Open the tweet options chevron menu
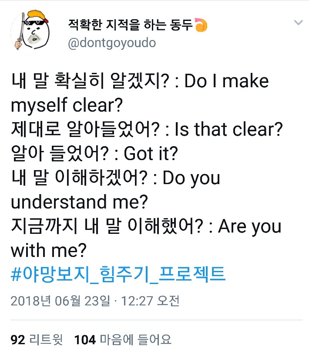This screenshot has width=309, height=356. coord(298,23)
